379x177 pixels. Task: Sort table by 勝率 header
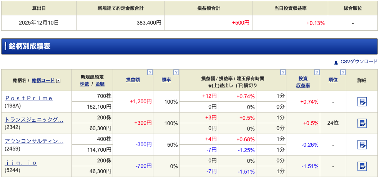tap(166, 80)
